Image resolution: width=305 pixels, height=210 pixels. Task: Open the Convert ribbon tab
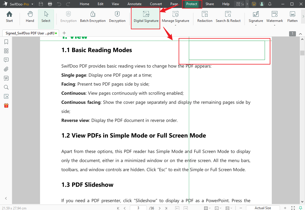pos(156,4)
